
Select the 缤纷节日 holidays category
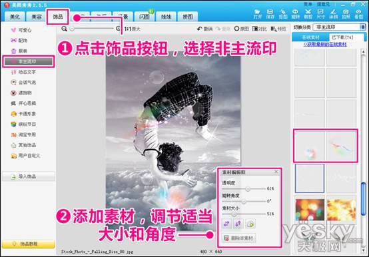coord(23,124)
